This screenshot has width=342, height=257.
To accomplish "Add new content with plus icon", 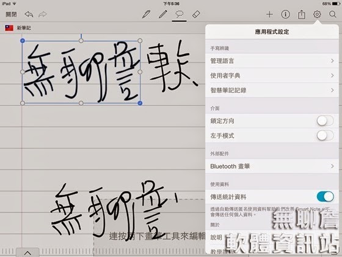I will pos(269,15).
